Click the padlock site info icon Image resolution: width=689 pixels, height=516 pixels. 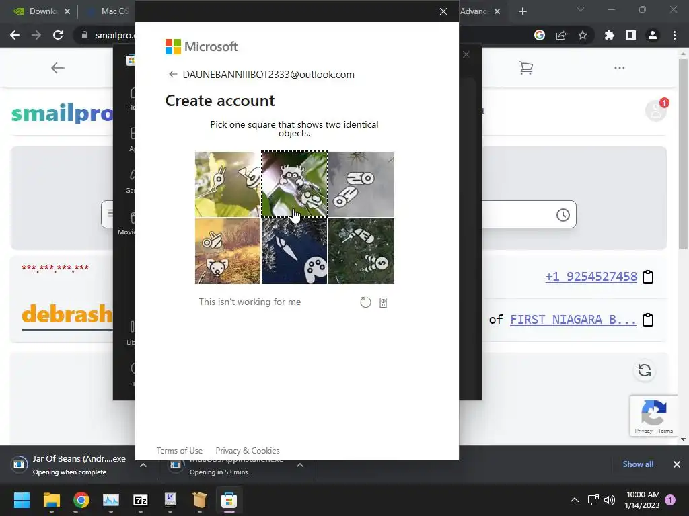click(x=84, y=35)
